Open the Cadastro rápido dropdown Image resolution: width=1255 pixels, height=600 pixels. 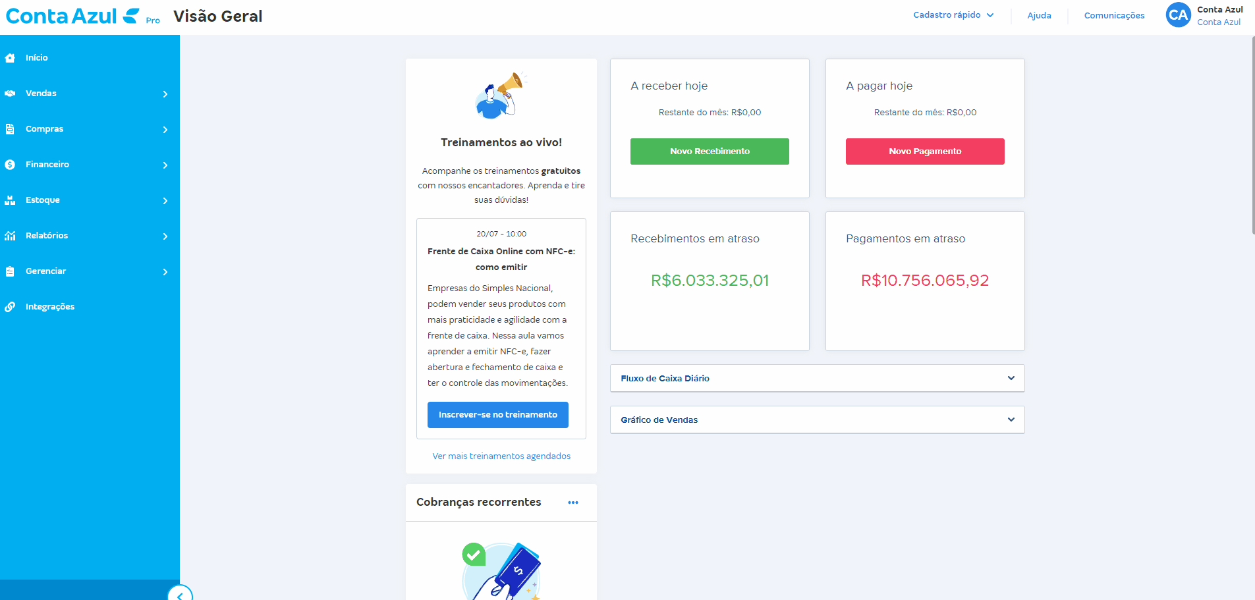click(953, 15)
